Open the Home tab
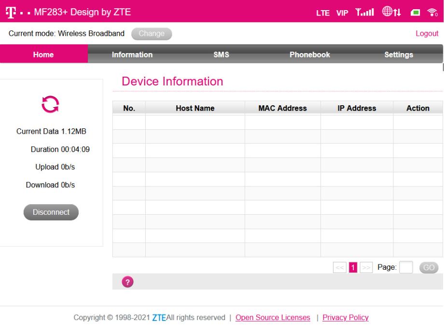This screenshot has height=333, width=444. tap(43, 55)
